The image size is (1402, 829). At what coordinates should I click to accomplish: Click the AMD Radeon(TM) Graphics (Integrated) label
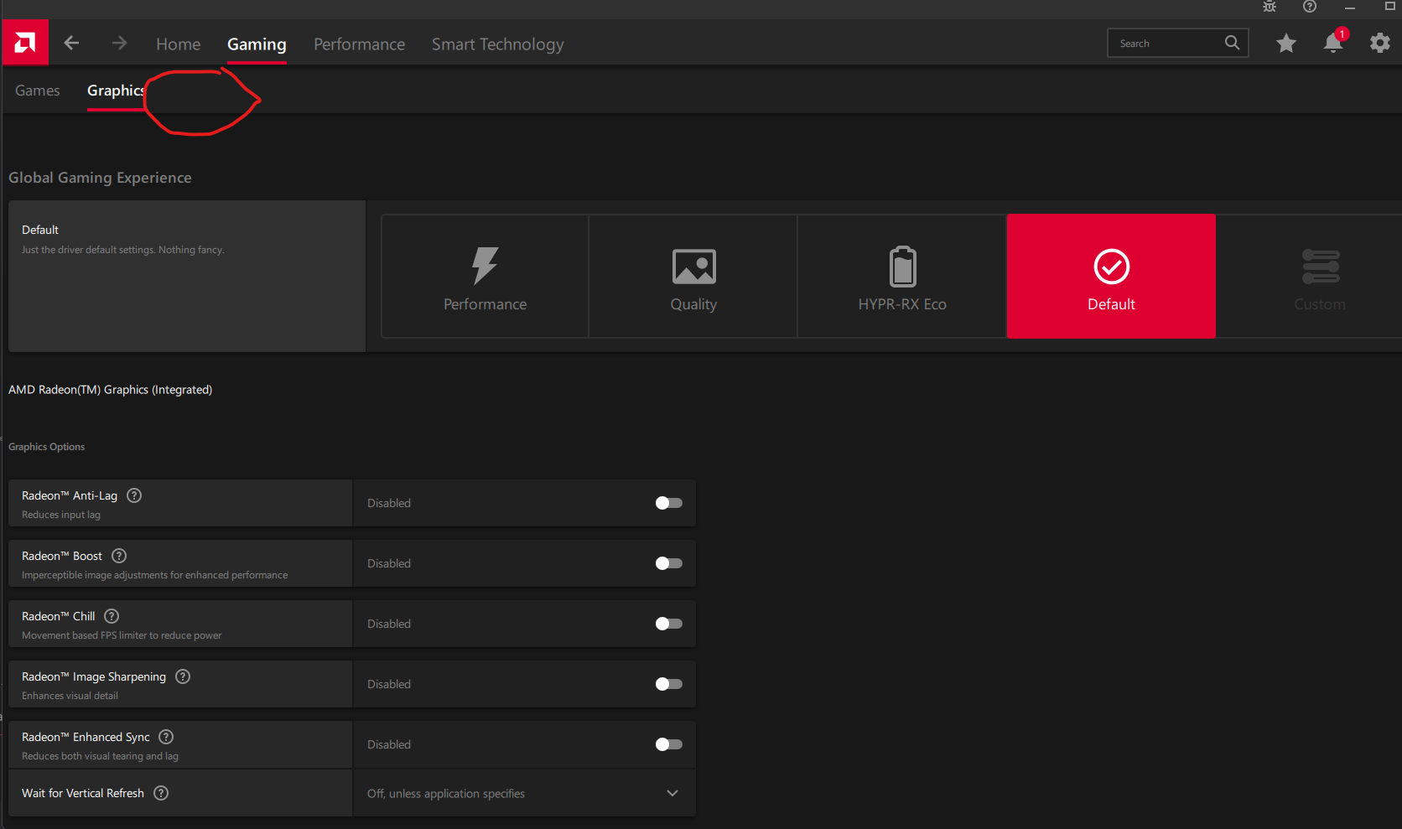(110, 390)
